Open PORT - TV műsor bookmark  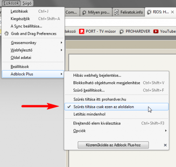click(98, 31)
